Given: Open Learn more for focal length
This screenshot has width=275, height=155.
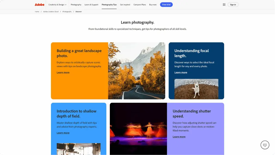Looking at the screenshot, I should click(181, 73).
